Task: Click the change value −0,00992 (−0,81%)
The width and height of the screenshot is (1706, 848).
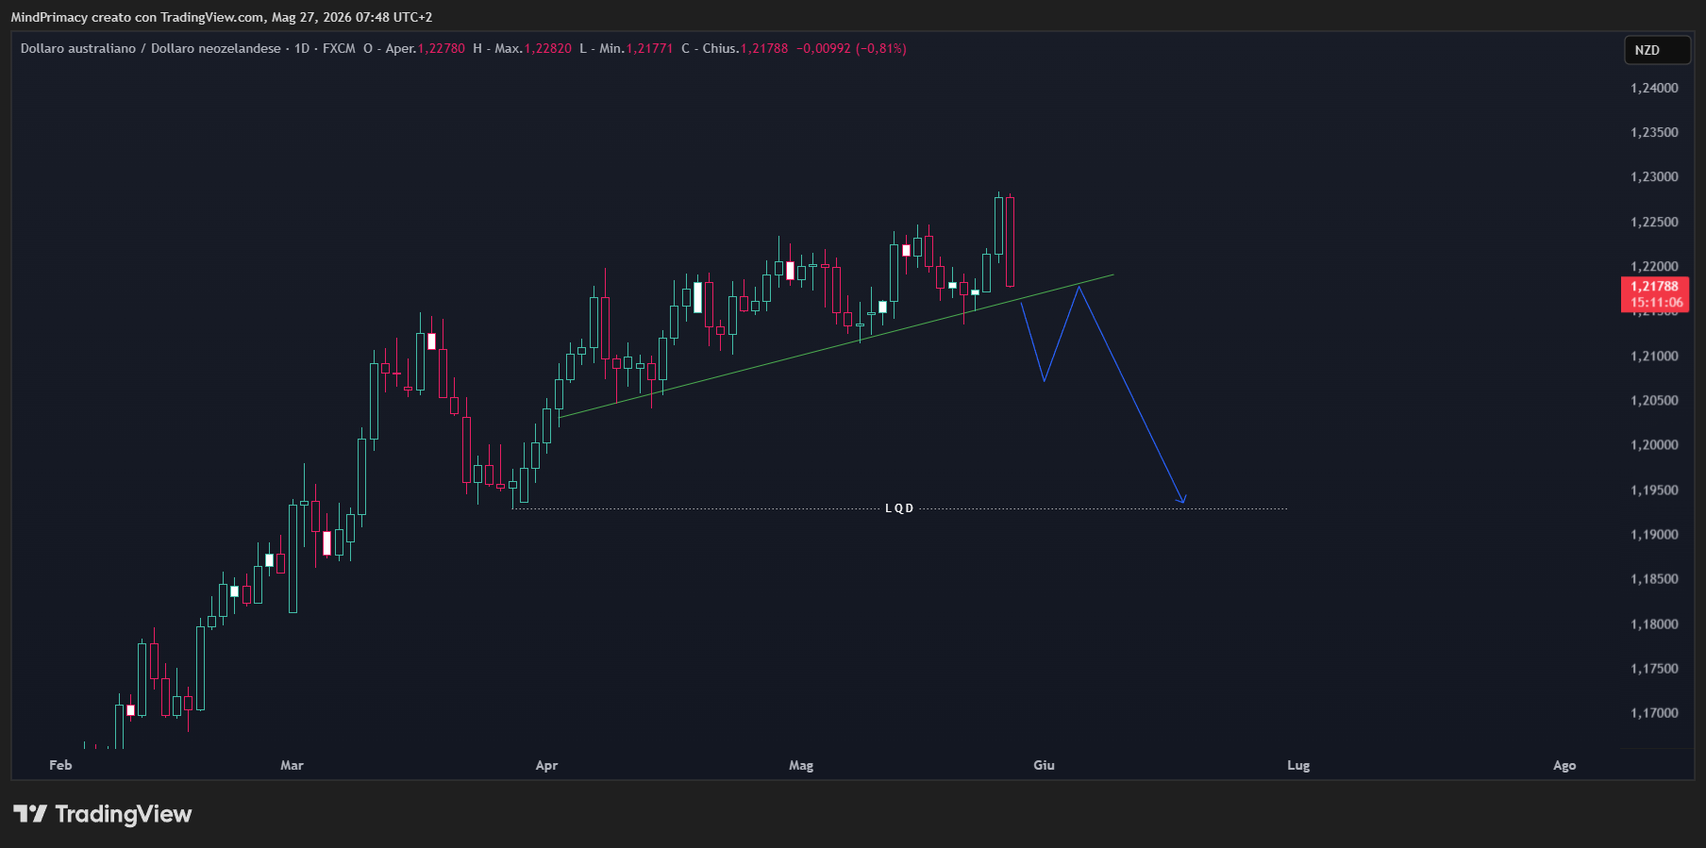Action: [x=851, y=48]
